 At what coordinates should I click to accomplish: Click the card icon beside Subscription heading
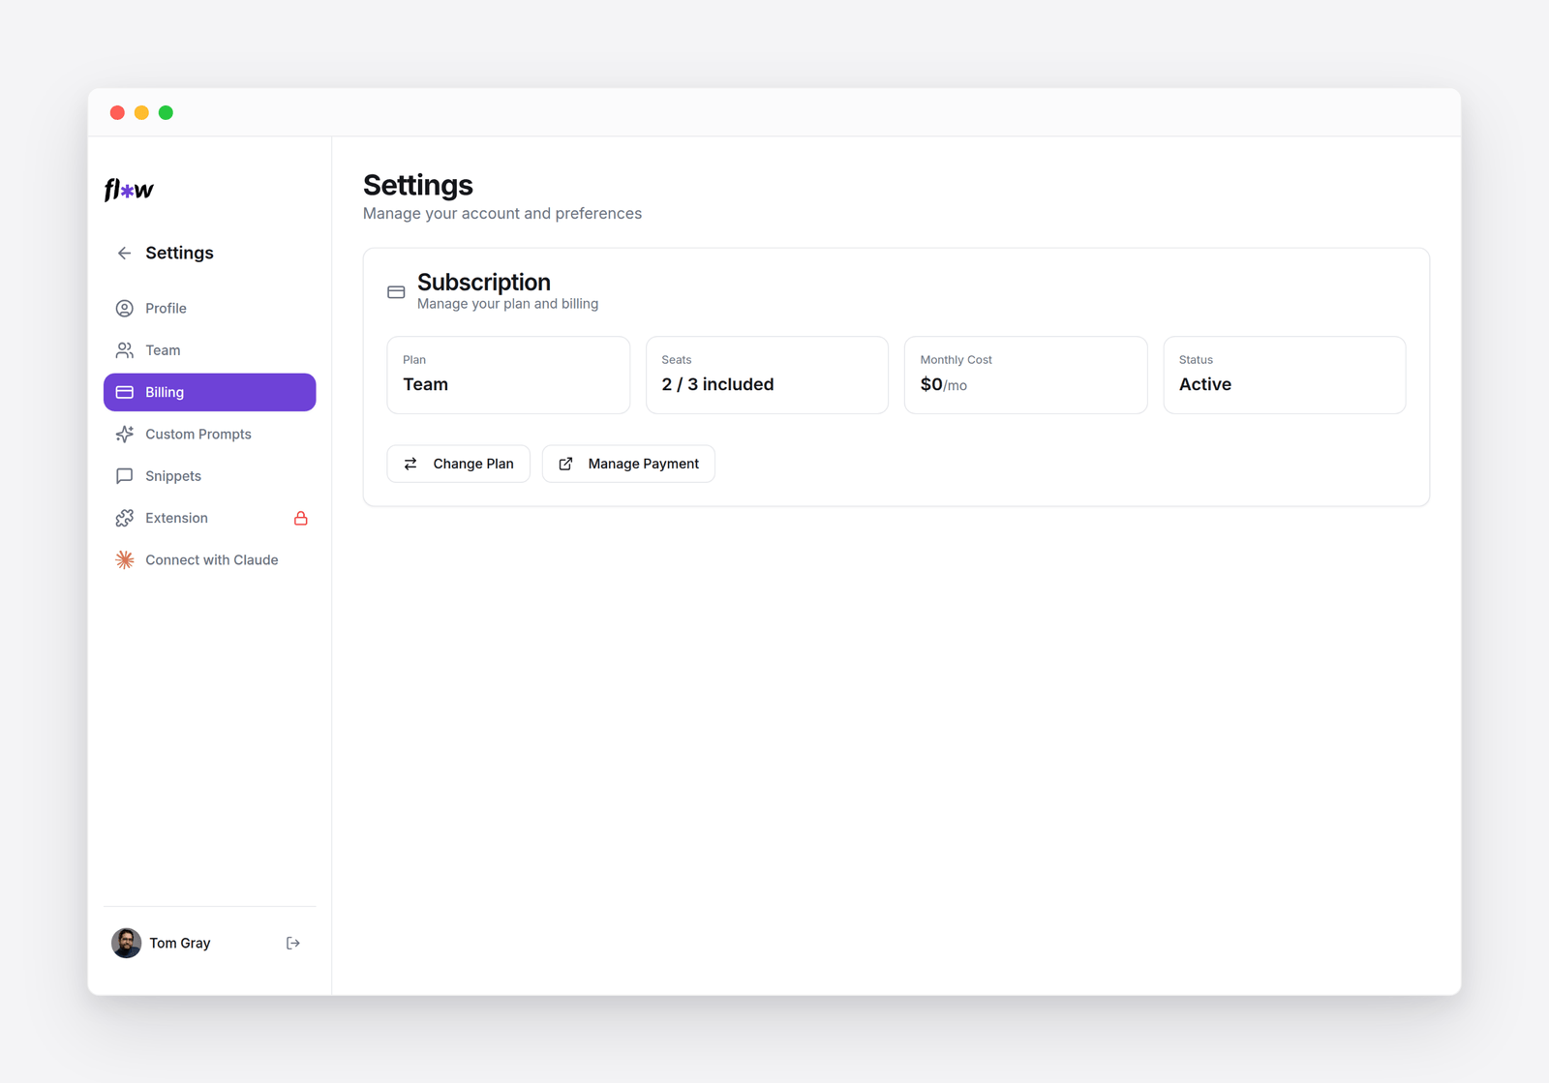(x=396, y=292)
